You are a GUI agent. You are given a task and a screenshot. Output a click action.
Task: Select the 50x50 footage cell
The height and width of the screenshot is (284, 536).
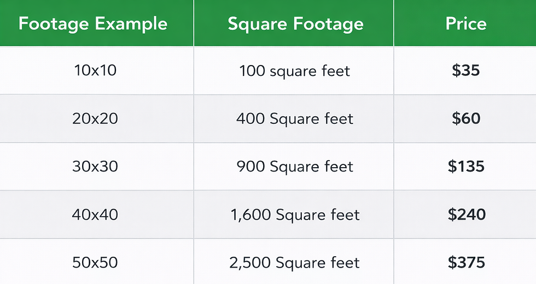95,262
